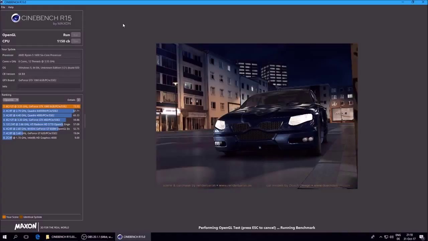Click the Performing OpenGL Test status text
The image size is (428, 241).
257,228
